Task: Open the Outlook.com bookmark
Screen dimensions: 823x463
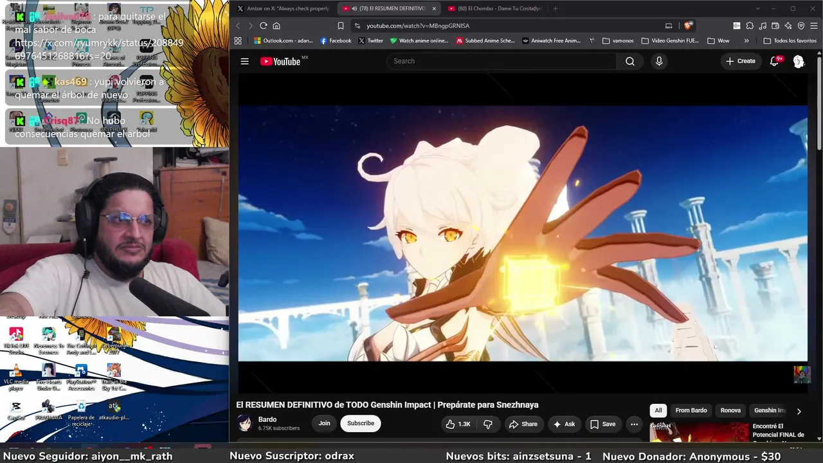Action: tap(284, 41)
